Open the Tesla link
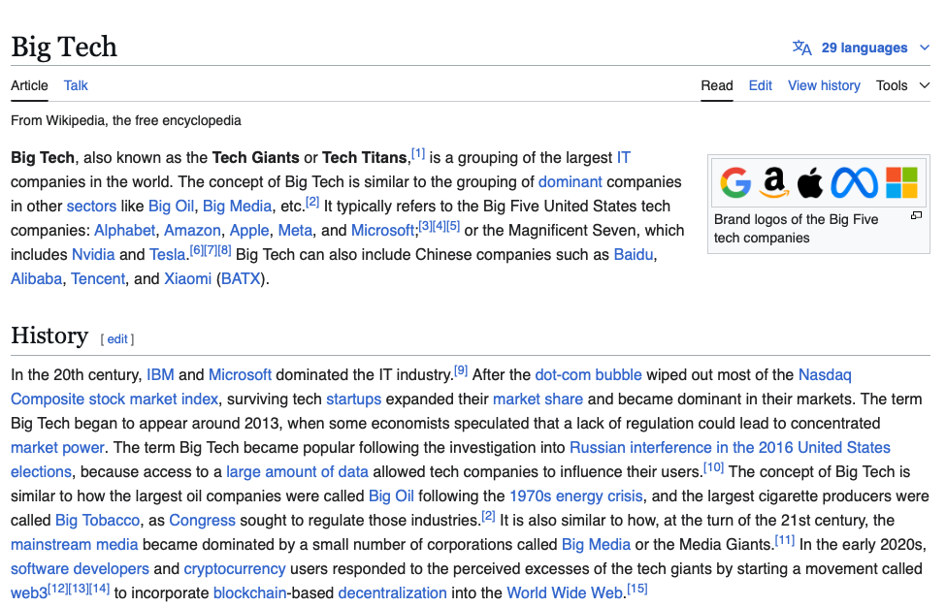 coord(167,254)
